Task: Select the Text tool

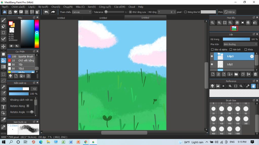Action: click(4, 107)
